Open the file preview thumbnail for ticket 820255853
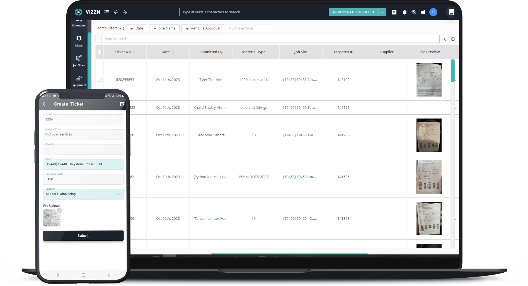This screenshot has height=286, width=528. (x=429, y=80)
